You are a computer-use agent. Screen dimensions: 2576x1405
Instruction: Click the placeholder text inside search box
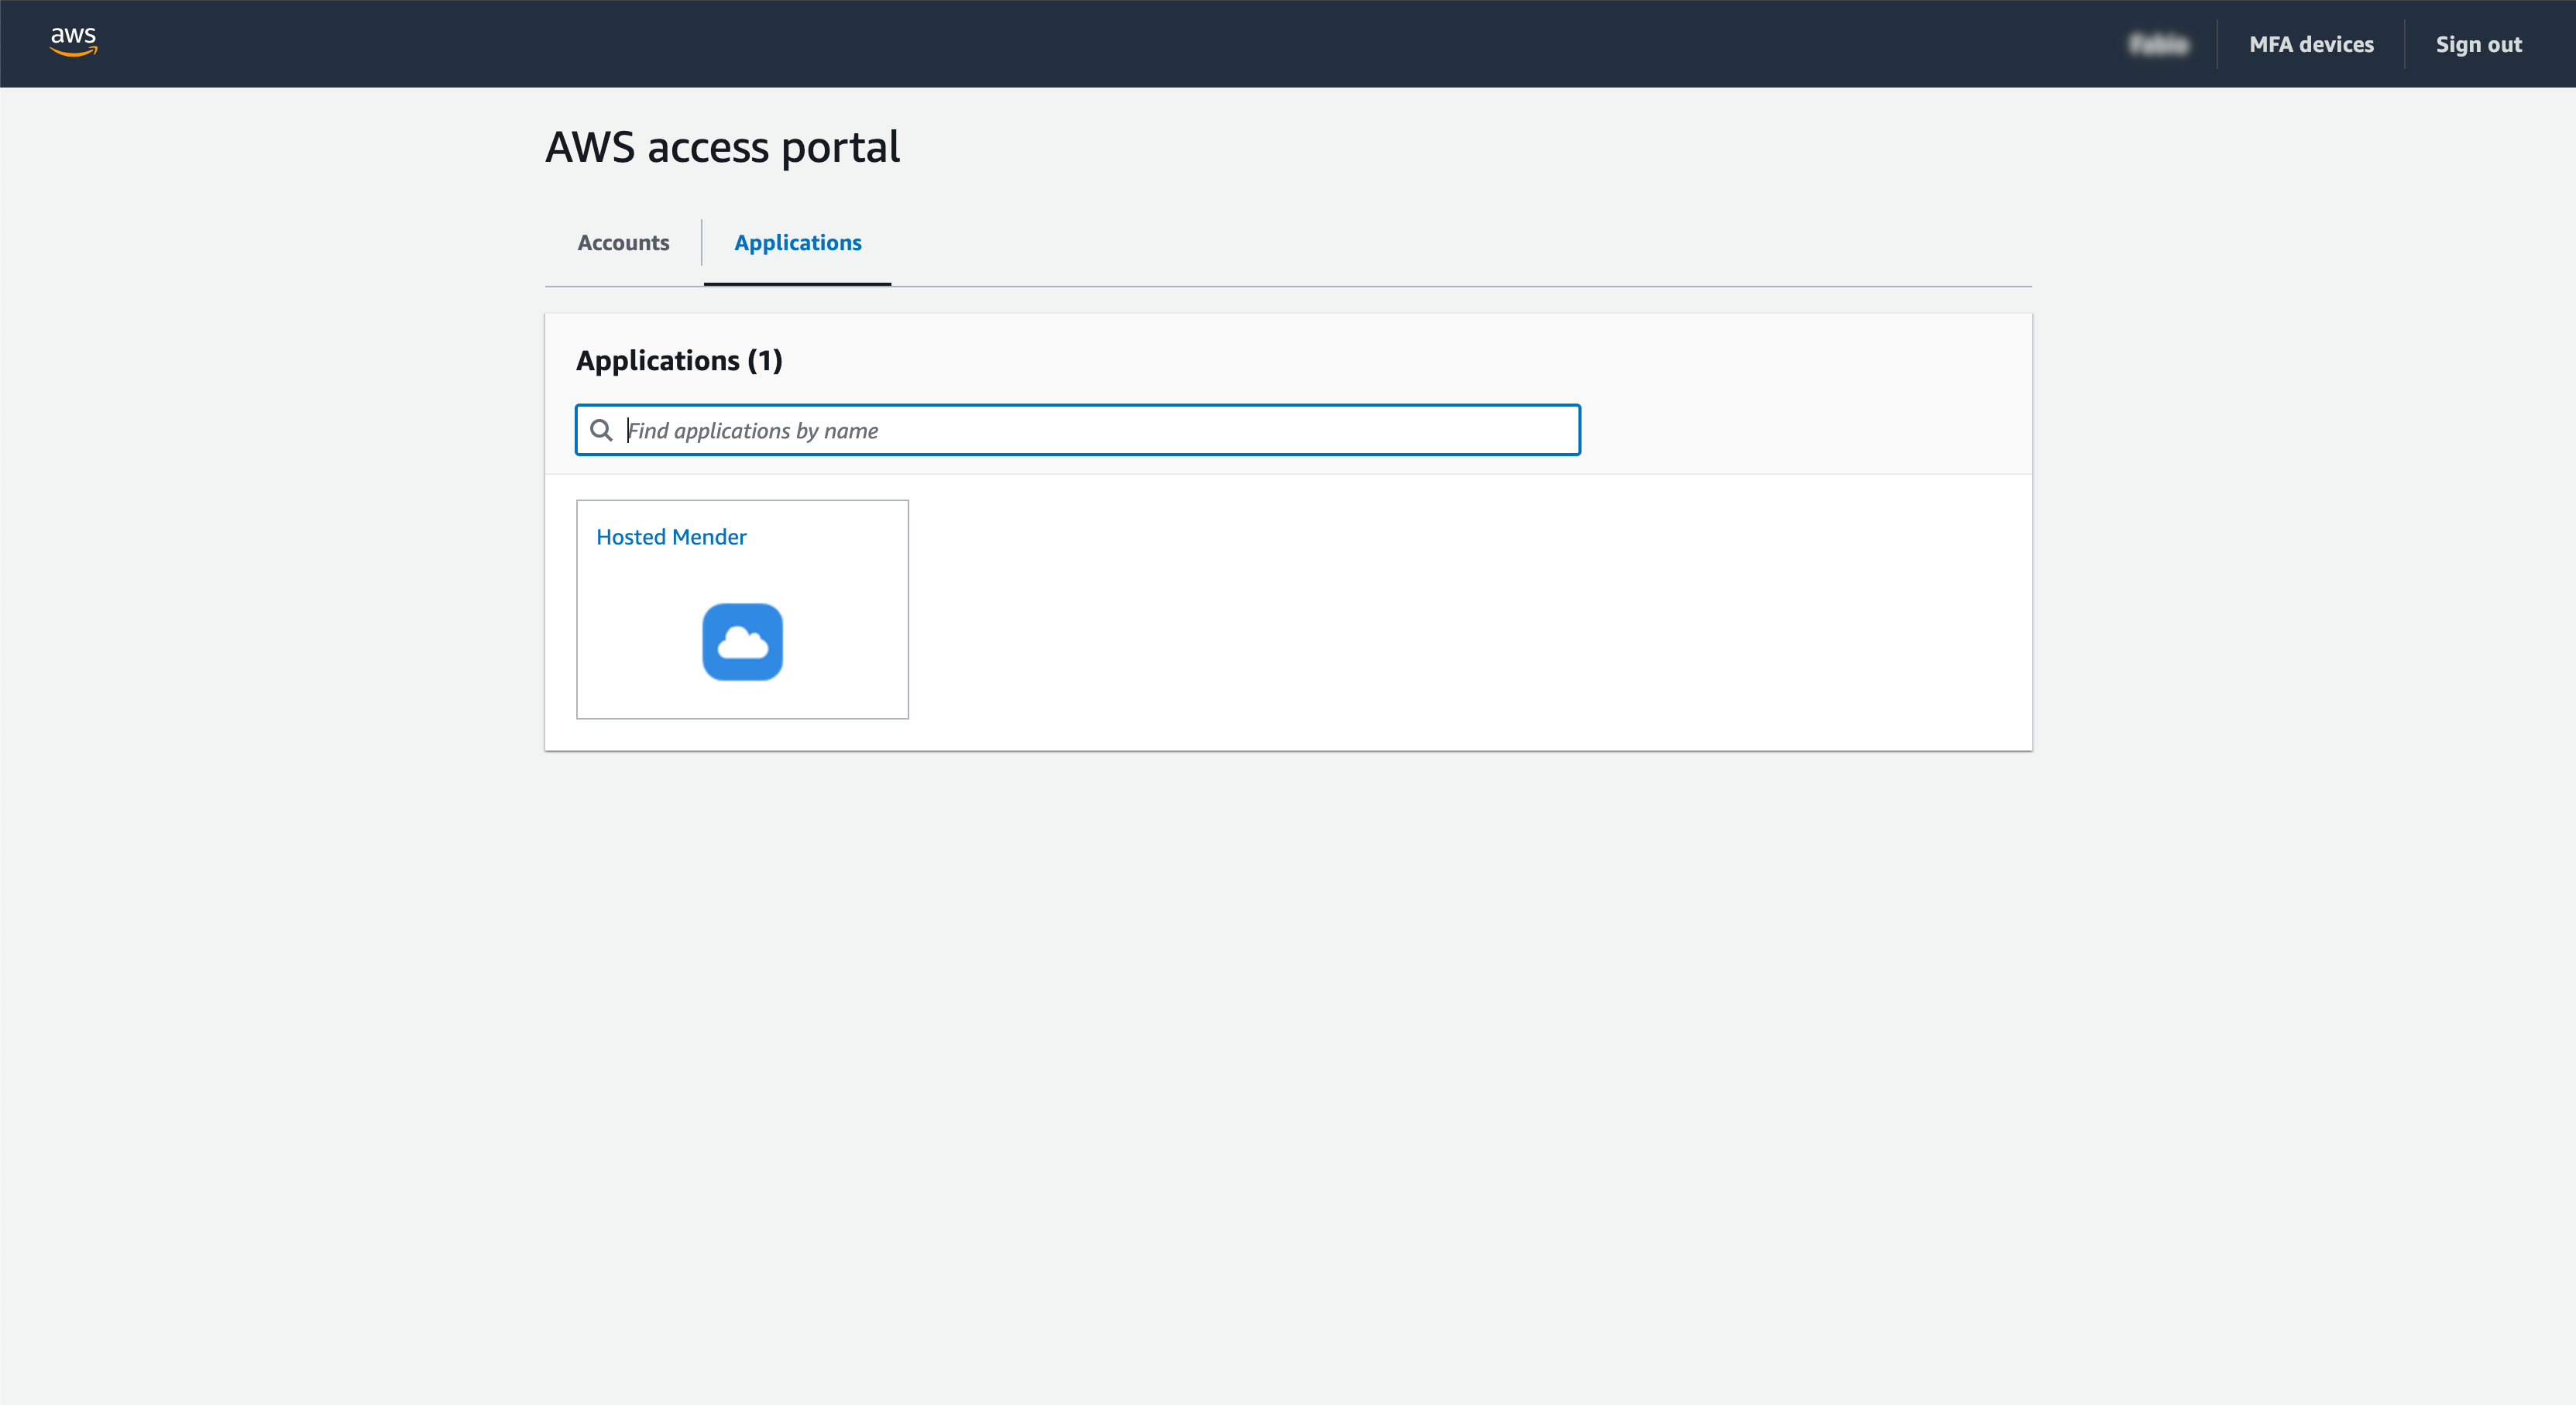(x=752, y=431)
